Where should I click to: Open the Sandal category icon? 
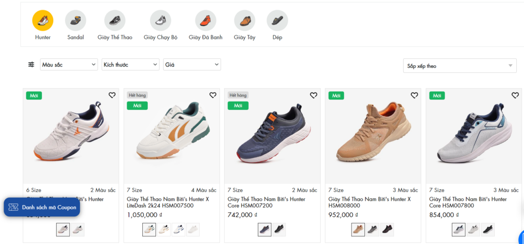point(76,20)
